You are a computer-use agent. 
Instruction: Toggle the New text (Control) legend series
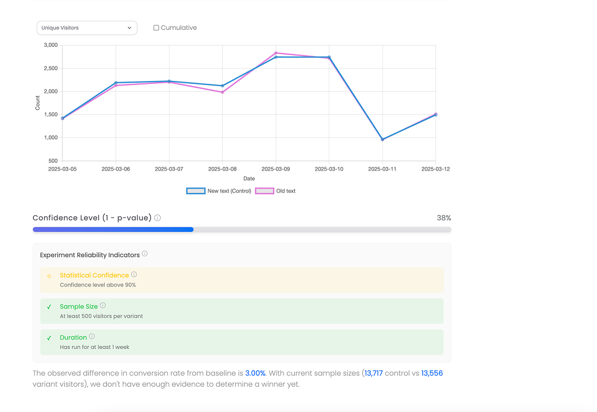[x=196, y=191]
